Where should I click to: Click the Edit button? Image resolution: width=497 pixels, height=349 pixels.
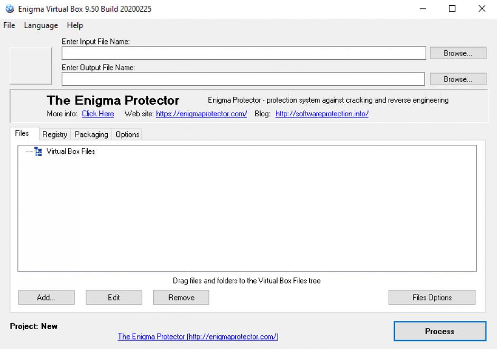click(x=114, y=297)
